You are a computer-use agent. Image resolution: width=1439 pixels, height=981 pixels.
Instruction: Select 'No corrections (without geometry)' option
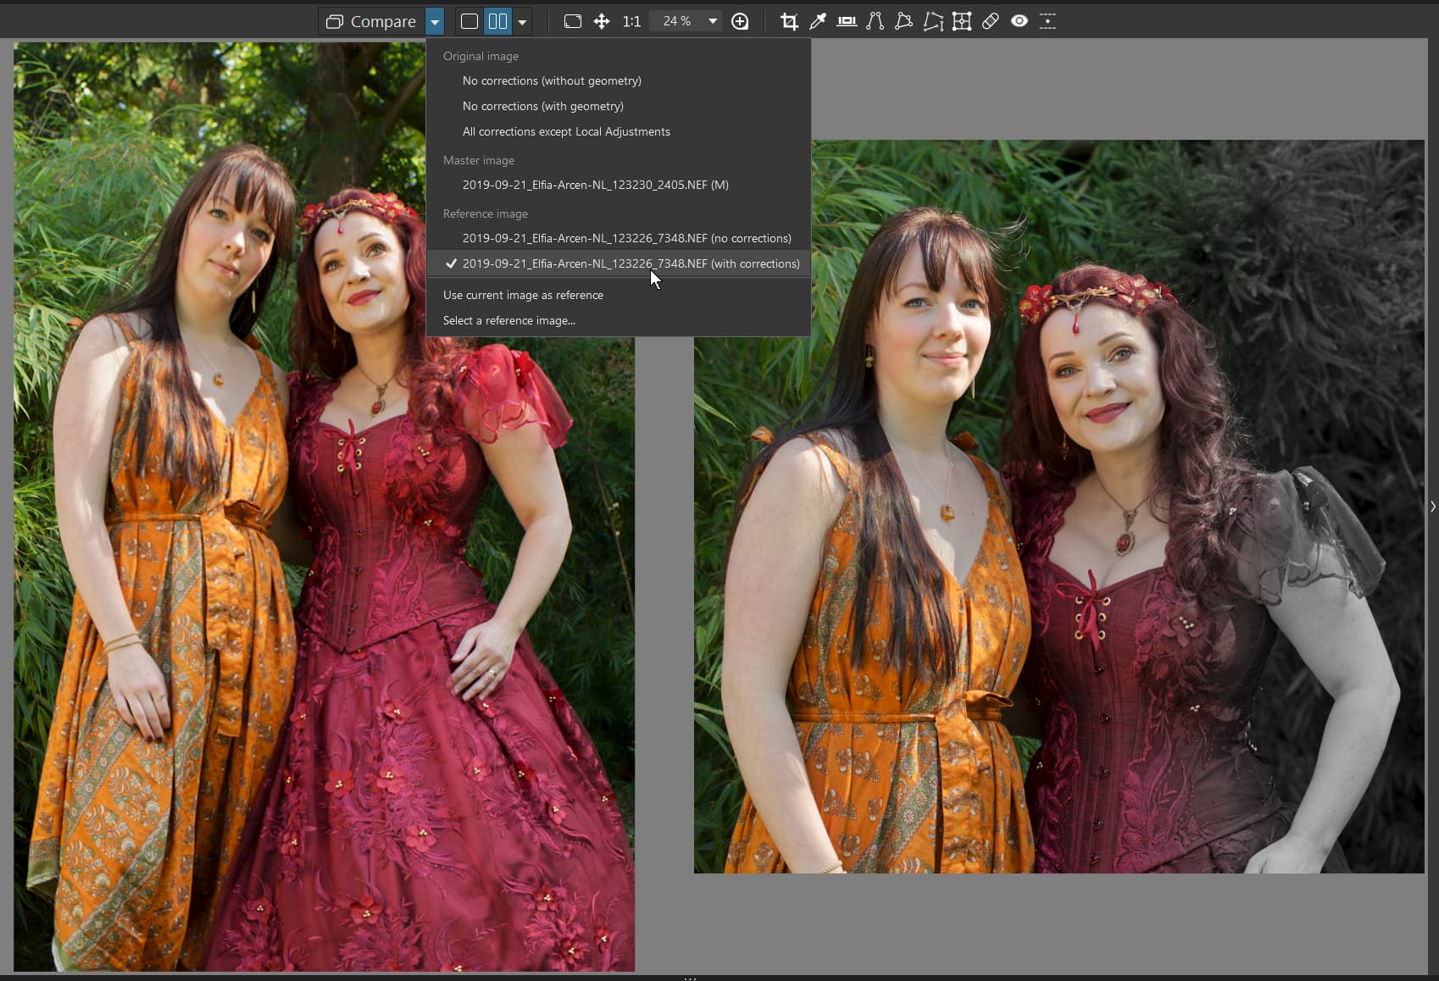point(552,80)
